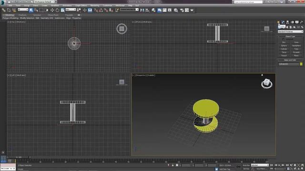
Task: Collapse the Name and Color rollout
Action: [290, 60]
